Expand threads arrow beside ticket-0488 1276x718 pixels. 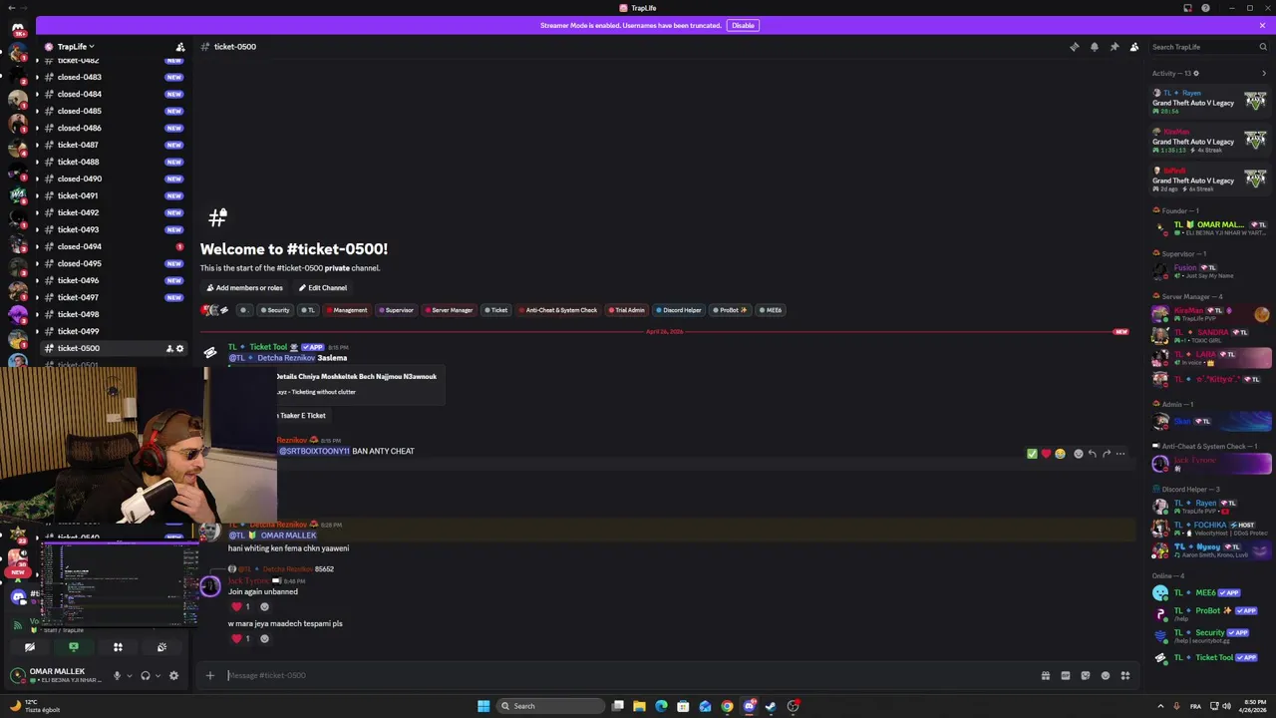[37, 162]
